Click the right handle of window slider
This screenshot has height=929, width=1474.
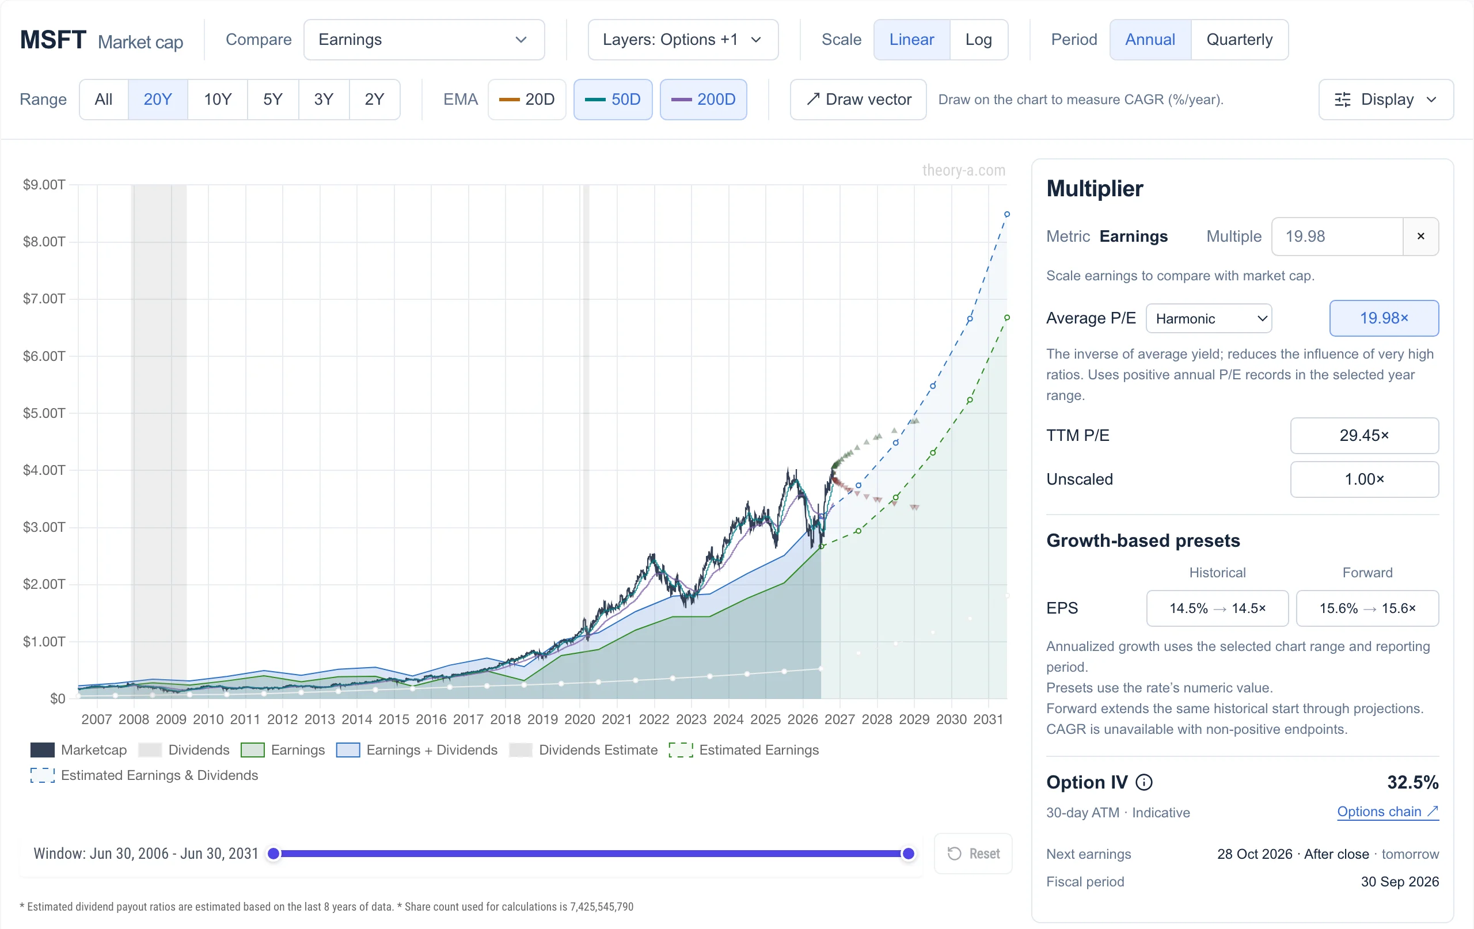[x=909, y=854]
